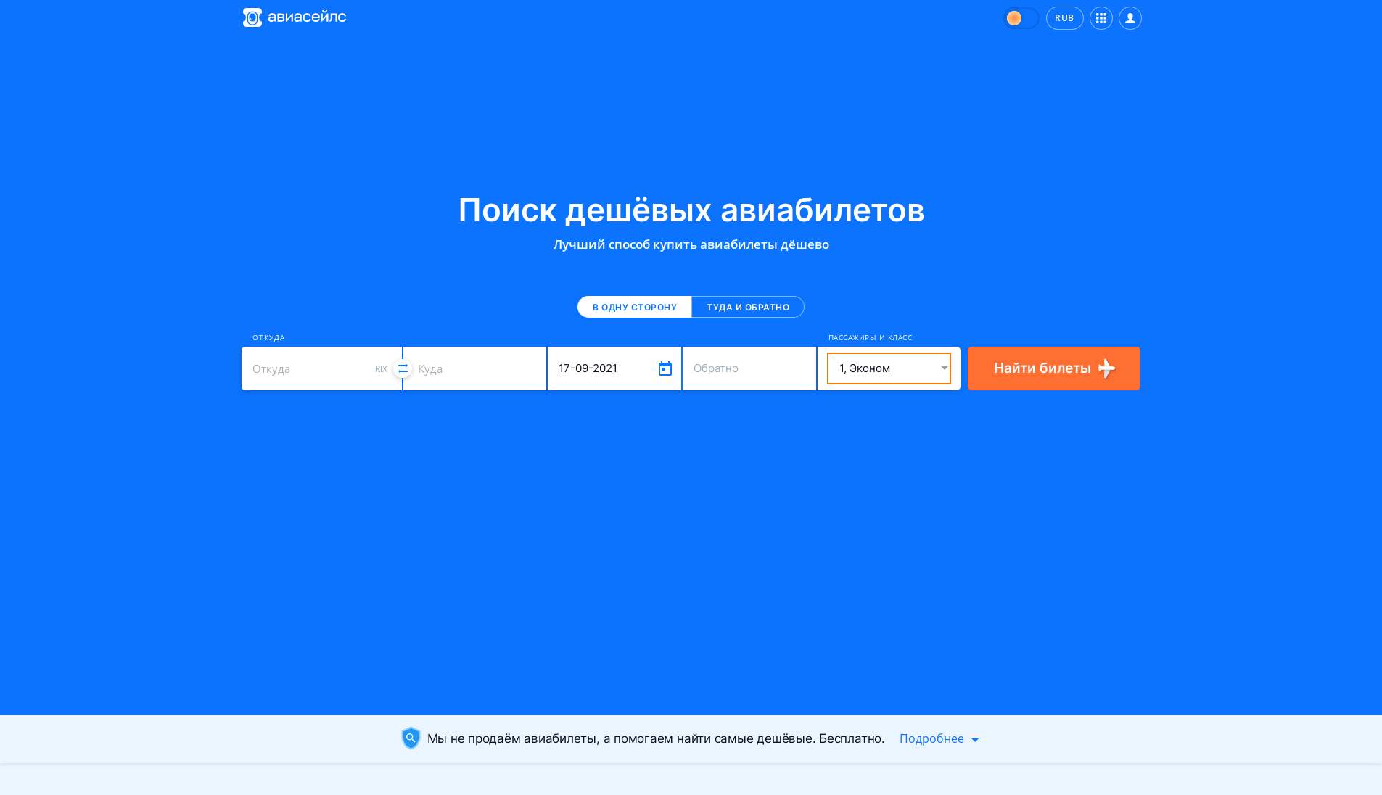Screen dimensions: 1382x795
Task: Expand details arrow next to 'Подробнее'
Action: [975, 740]
